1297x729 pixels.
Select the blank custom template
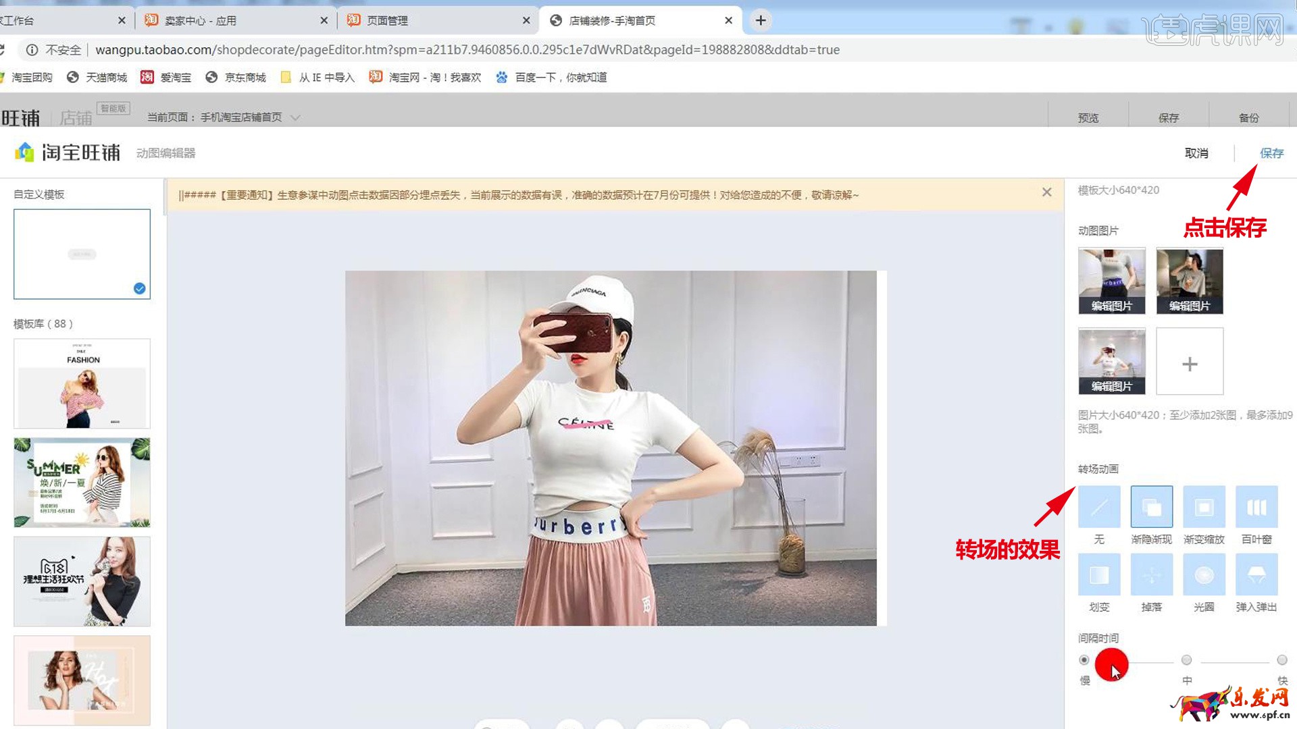click(x=82, y=254)
